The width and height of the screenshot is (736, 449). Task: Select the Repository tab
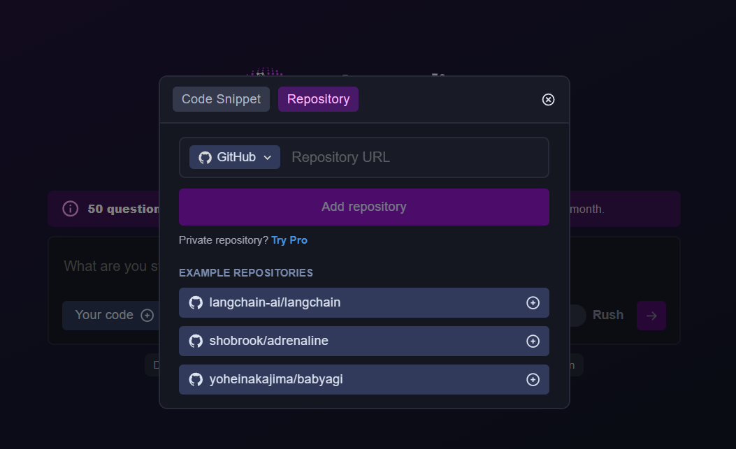click(x=318, y=99)
